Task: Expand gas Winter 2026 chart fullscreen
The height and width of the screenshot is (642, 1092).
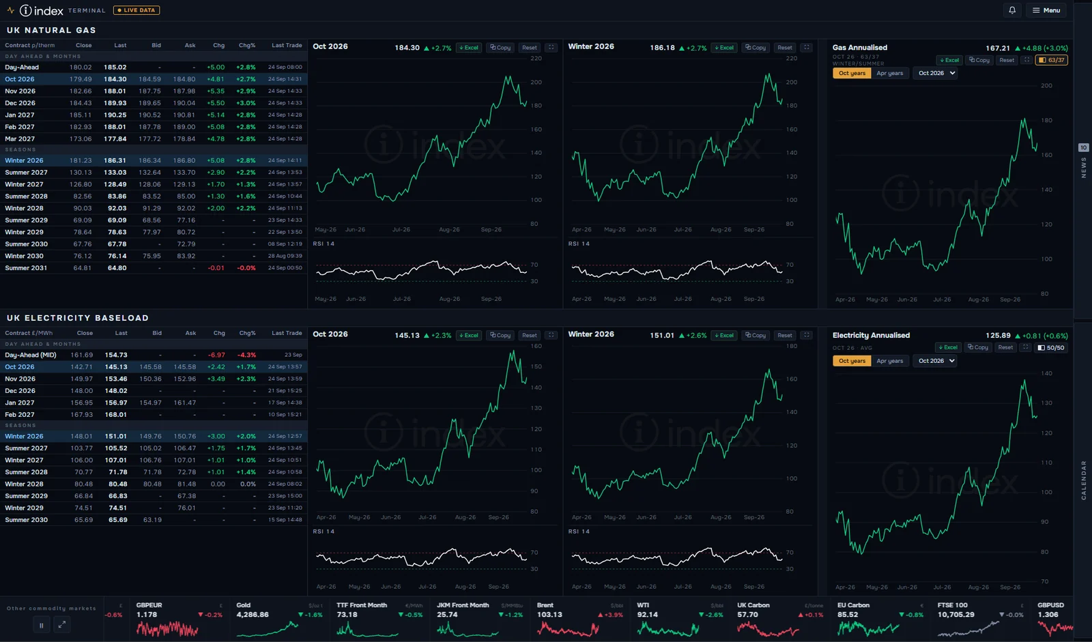Action: pos(807,48)
